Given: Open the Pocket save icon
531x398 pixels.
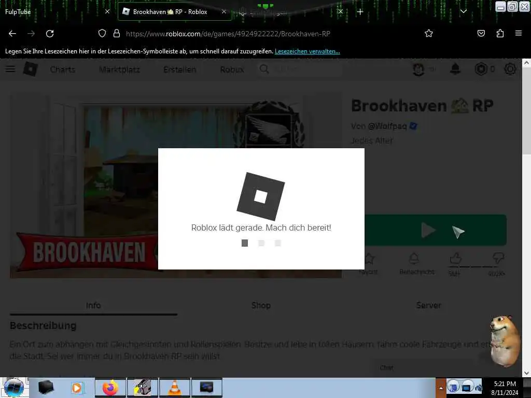Looking at the screenshot, I should click(x=481, y=33).
